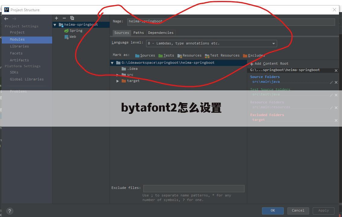This screenshot has height=217, width=342.
Task: Collapse the heima-springboot module tree node
Action: 55,25
